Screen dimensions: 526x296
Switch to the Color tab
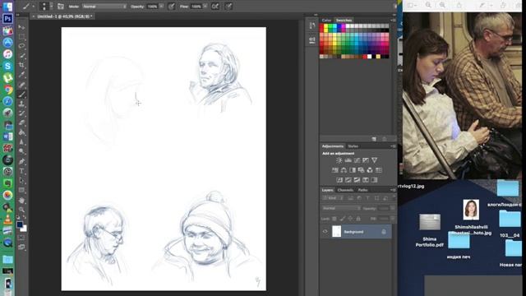[x=326, y=20]
